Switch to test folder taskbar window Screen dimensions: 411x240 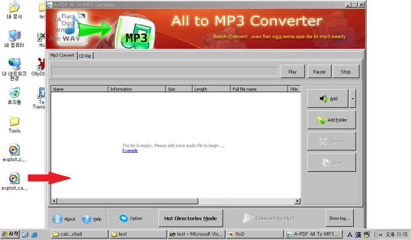[138, 234]
